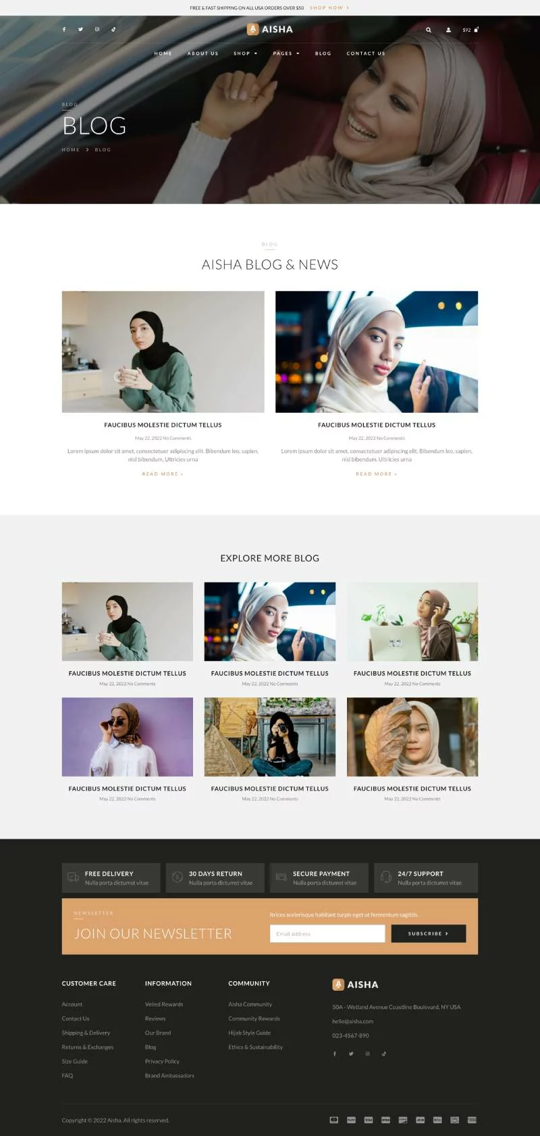Select ABOUT US in the navigation
Viewport: 540px width, 1136px height.
click(x=203, y=53)
